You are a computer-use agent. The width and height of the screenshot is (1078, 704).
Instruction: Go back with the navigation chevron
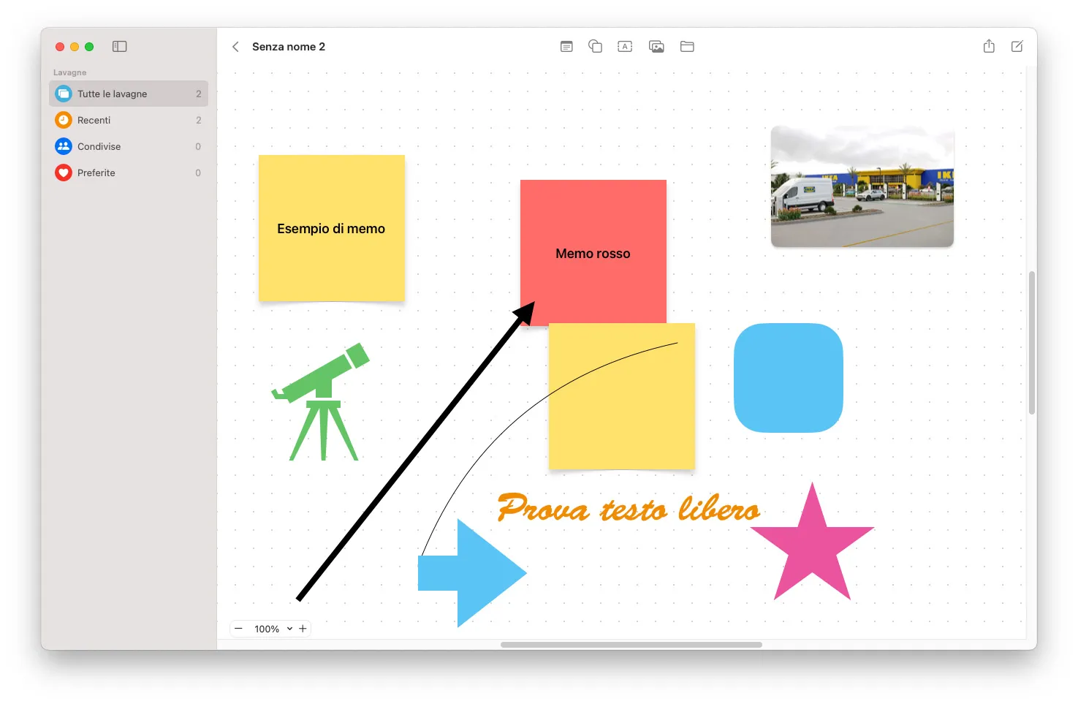point(235,46)
